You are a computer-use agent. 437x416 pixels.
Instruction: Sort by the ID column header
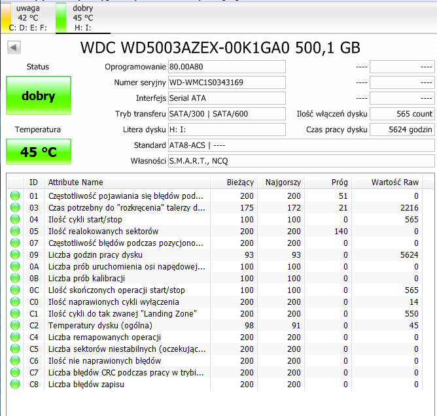pyautogui.click(x=33, y=182)
